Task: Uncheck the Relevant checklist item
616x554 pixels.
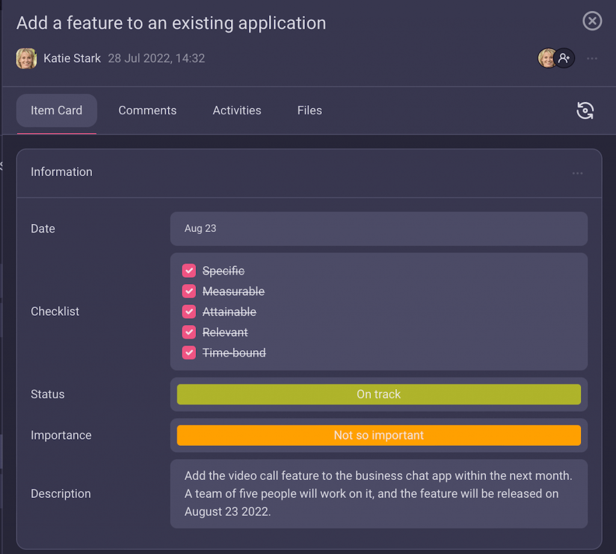Action: tap(189, 332)
